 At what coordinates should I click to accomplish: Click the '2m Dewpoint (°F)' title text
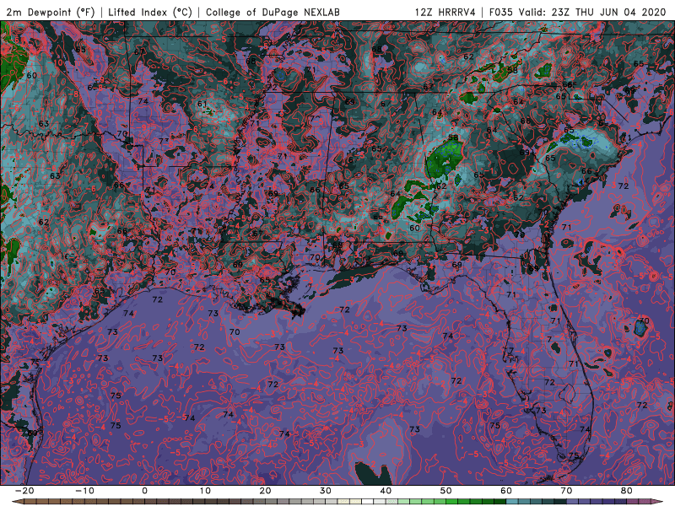[51, 12]
